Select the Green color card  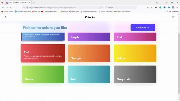coord(43,74)
